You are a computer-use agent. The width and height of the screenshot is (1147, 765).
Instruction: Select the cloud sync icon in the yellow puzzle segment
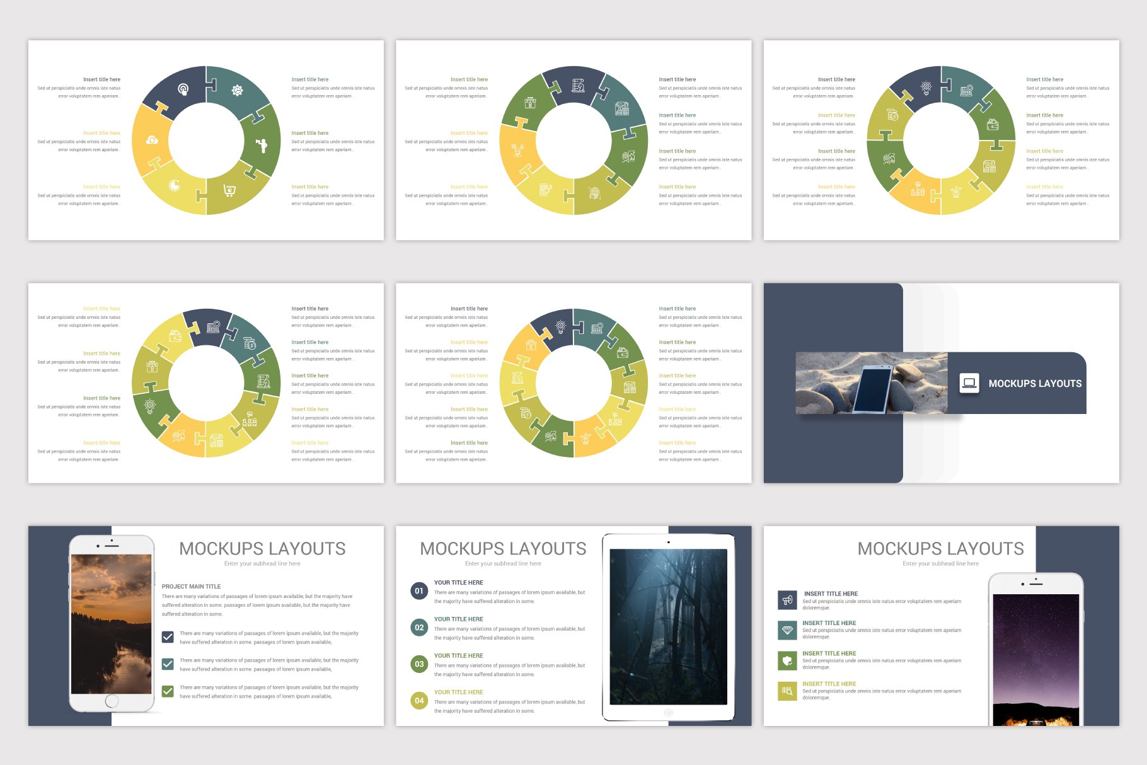[153, 141]
